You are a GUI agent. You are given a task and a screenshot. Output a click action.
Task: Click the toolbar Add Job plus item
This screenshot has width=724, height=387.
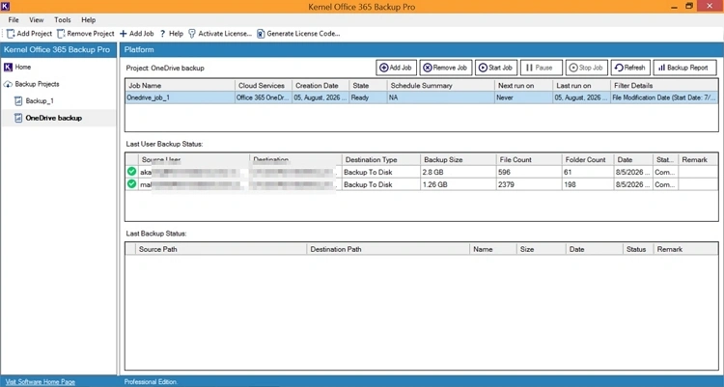coord(137,33)
